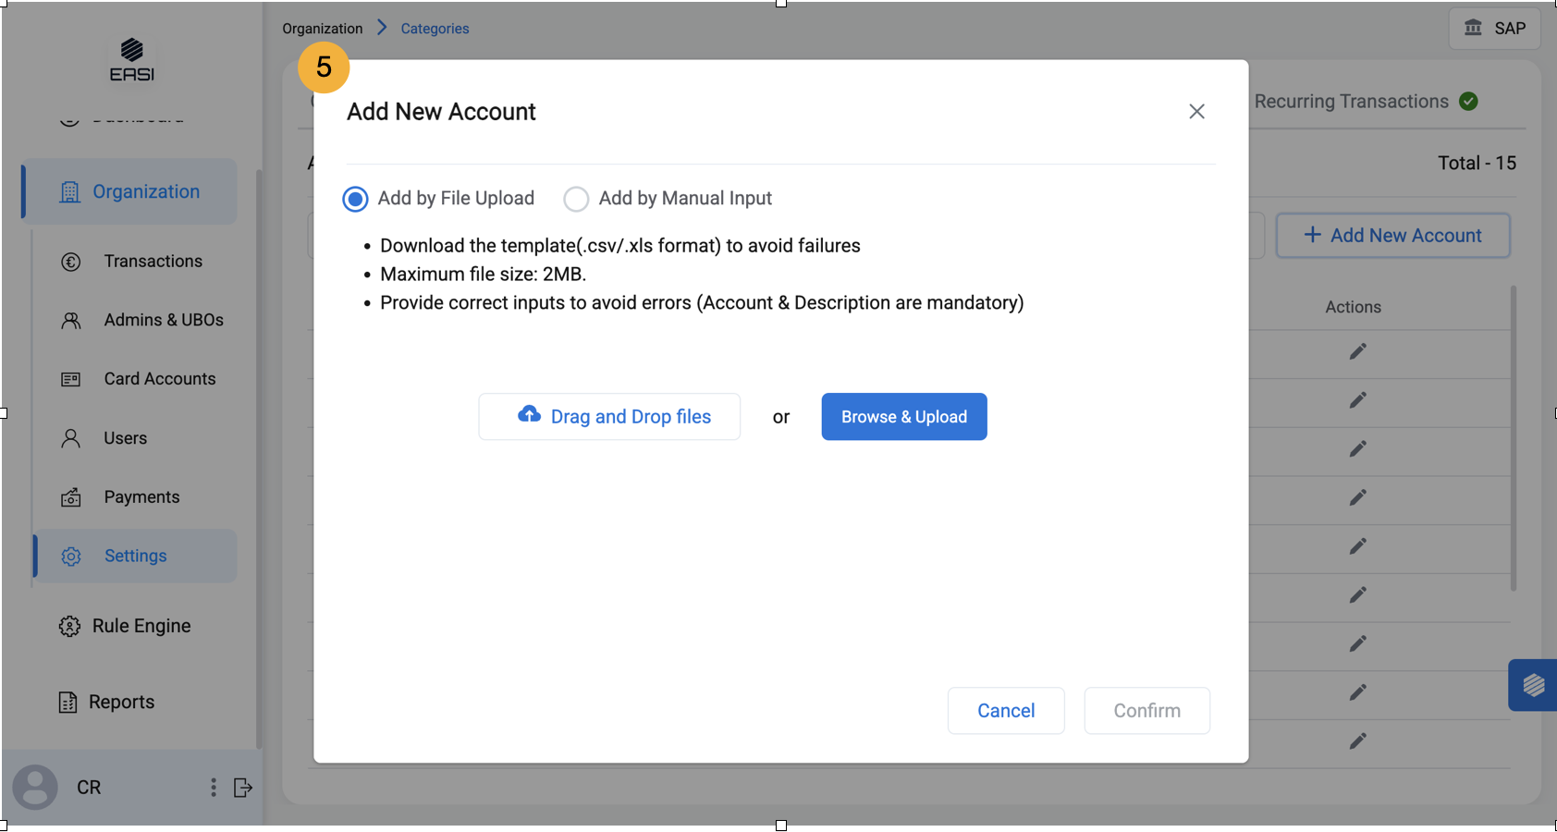Click the first pencil edit icon

1356,351
